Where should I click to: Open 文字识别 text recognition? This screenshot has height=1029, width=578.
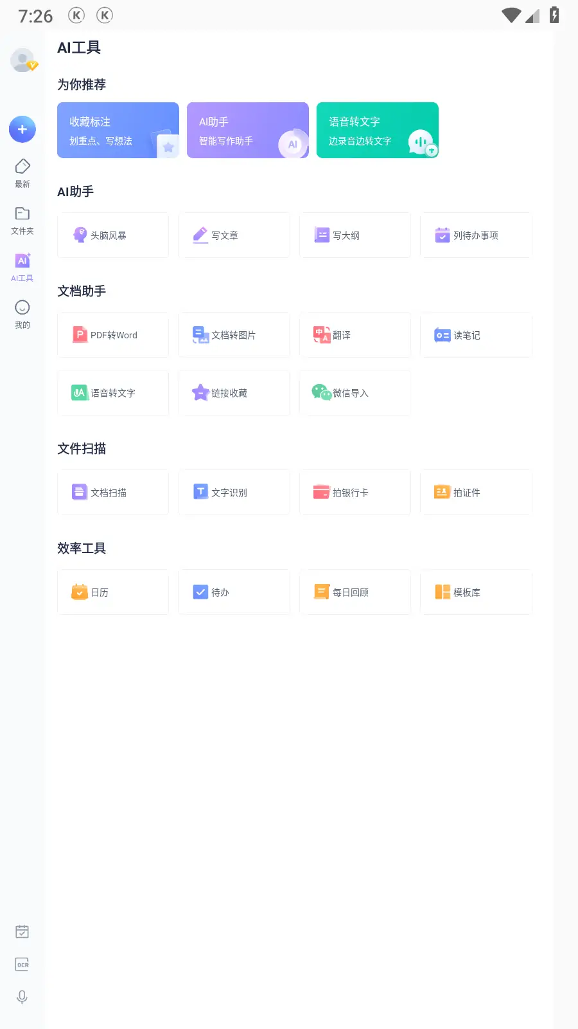(234, 493)
